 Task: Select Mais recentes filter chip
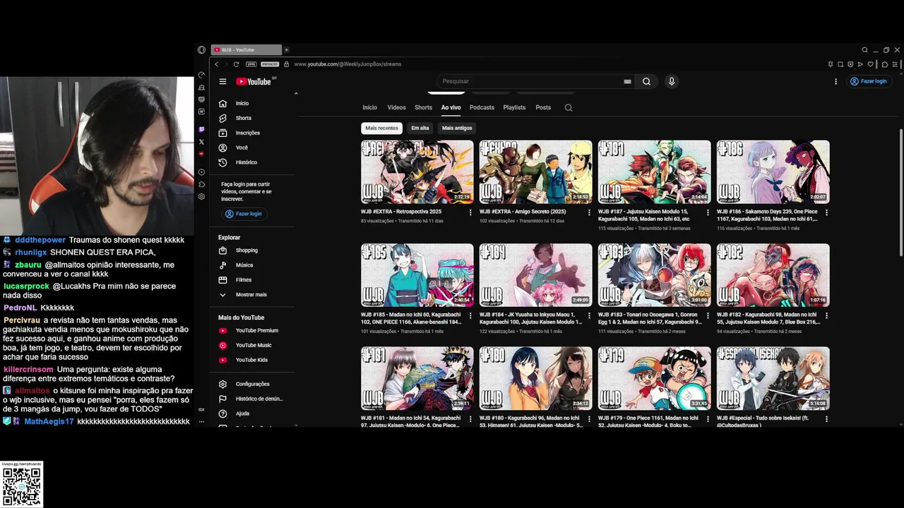(382, 128)
